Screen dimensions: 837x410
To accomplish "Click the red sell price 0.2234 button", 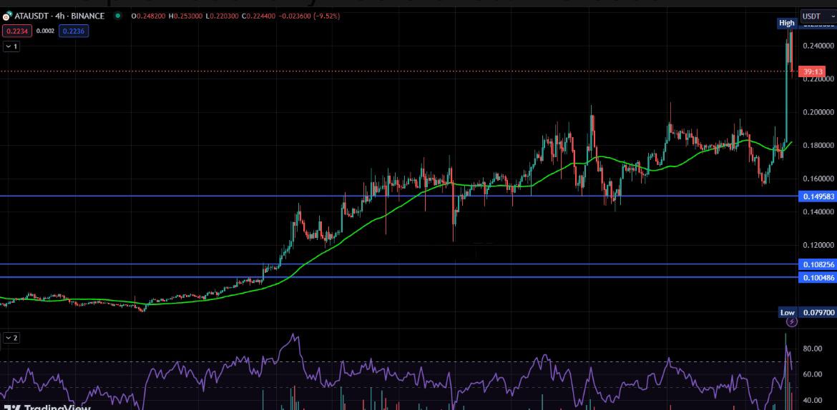I will 15,31.
